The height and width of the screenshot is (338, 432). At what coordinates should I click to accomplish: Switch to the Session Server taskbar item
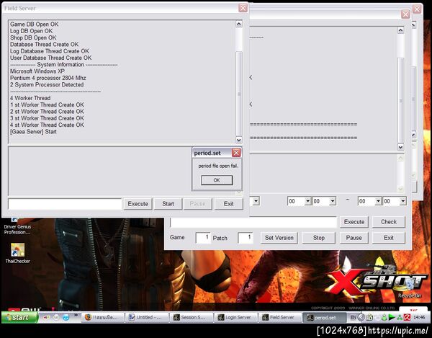click(x=192, y=317)
